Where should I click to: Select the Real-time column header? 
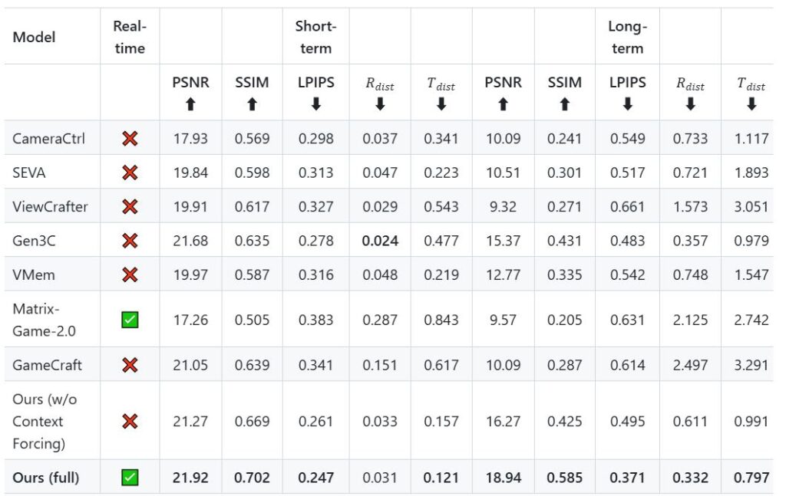130,37
